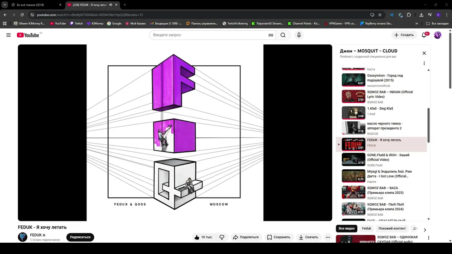Open SQWOZ BAB BAZA playlist item
The height and width of the screenshot is (254, 452).
point(381,192)
